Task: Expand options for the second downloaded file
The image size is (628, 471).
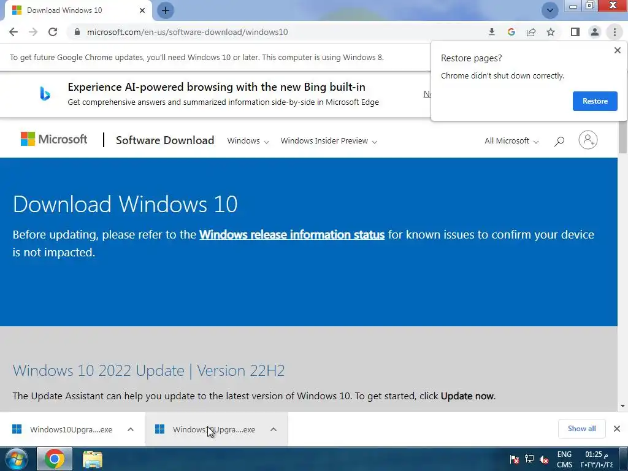Action: (x=274, y=429)
